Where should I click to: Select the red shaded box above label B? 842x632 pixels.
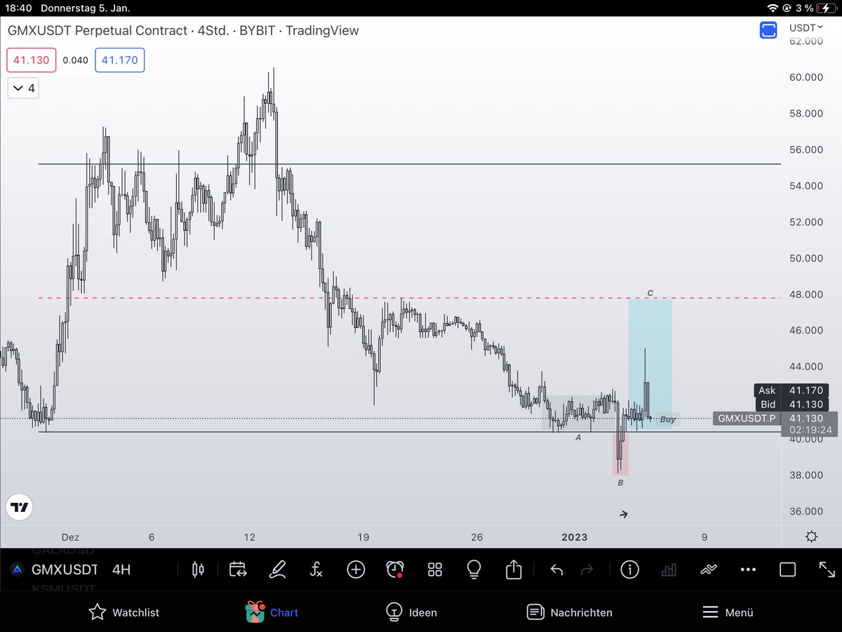click(x=621, y=454)
